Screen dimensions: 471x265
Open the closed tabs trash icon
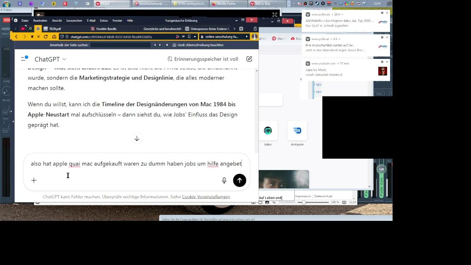click(255, 29)
